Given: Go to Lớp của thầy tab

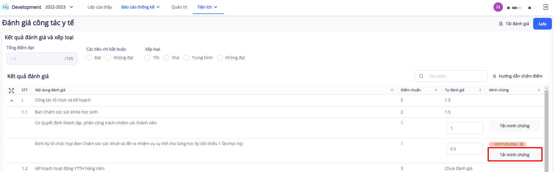Looking at the screenshot, I should tap(100, 7).
